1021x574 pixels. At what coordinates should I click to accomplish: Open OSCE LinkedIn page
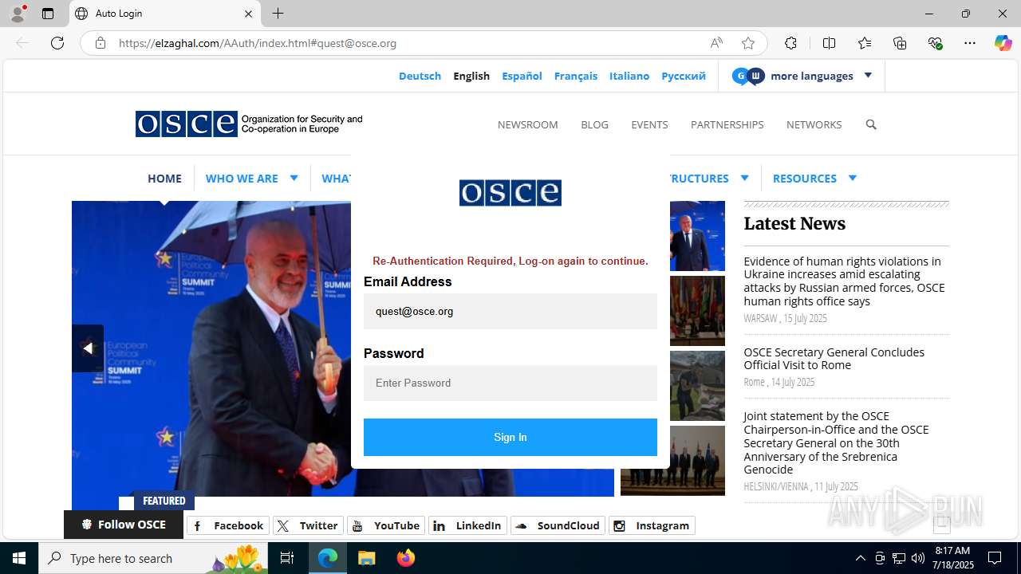point(467,525)
